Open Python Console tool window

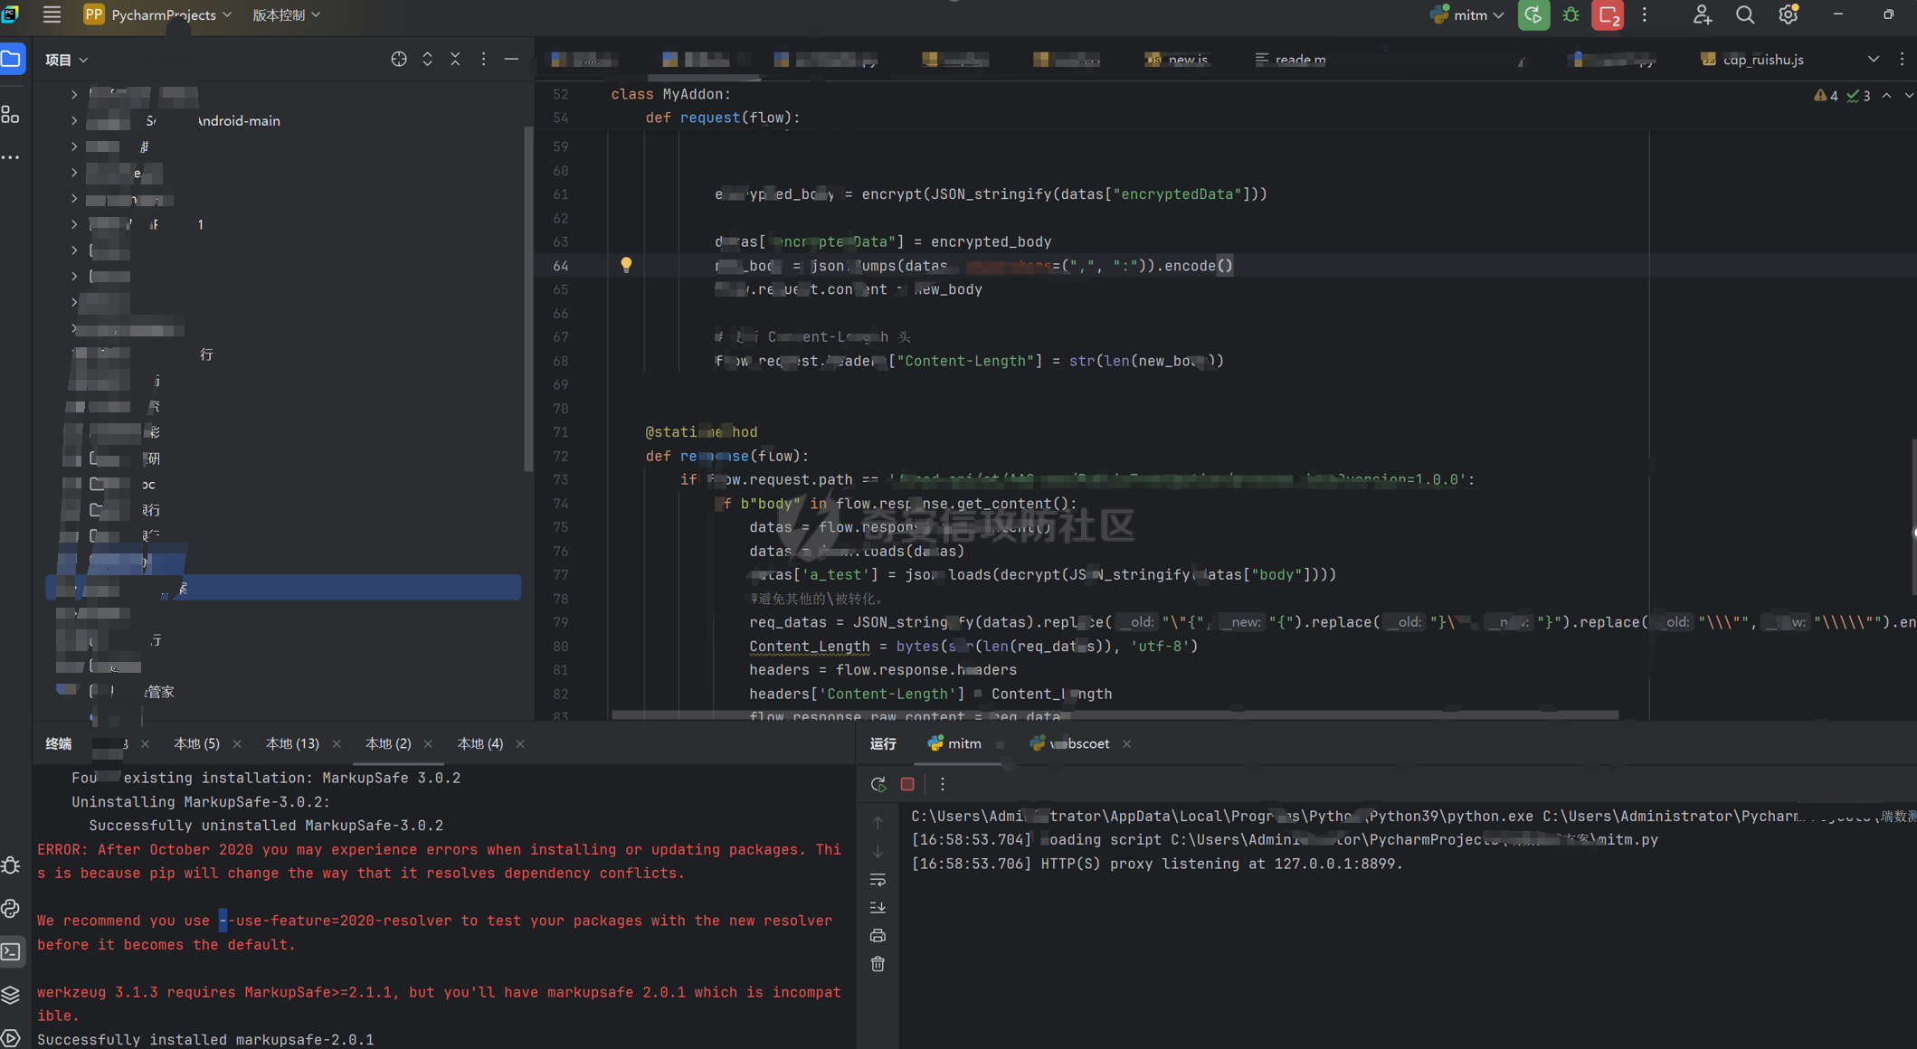[x=11, y=909]
